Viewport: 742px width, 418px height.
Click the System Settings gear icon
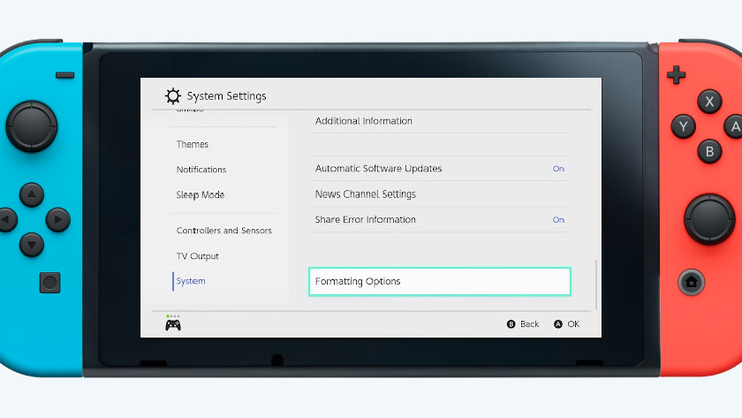click(x=173, y=96)
